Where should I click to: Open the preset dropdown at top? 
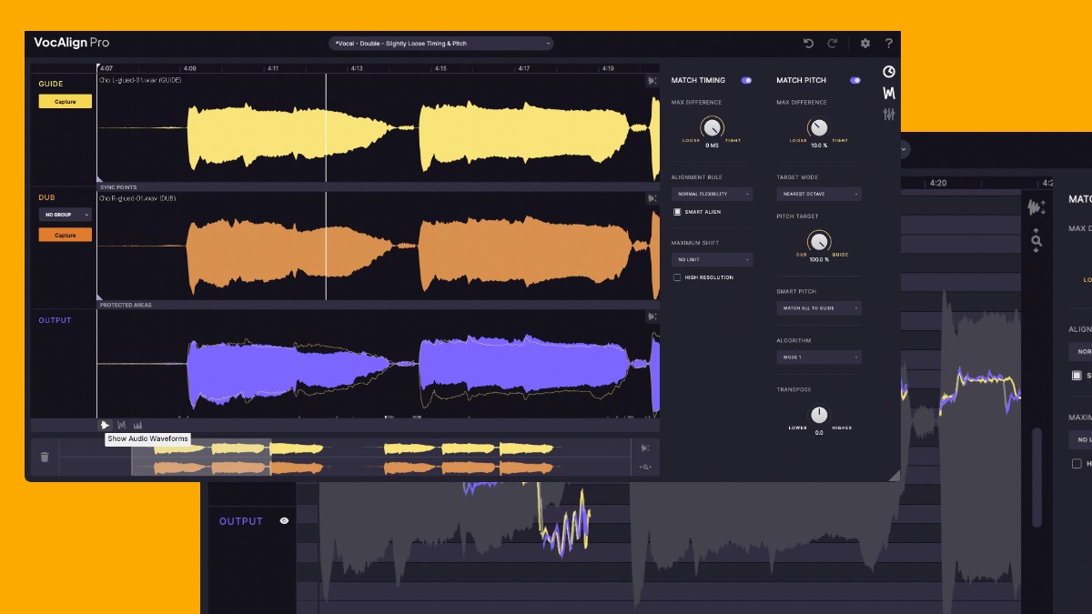[441, 44]
